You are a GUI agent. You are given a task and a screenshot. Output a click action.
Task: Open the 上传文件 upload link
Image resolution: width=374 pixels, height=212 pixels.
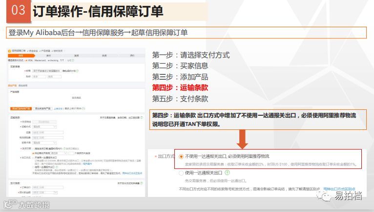[58, 108]
